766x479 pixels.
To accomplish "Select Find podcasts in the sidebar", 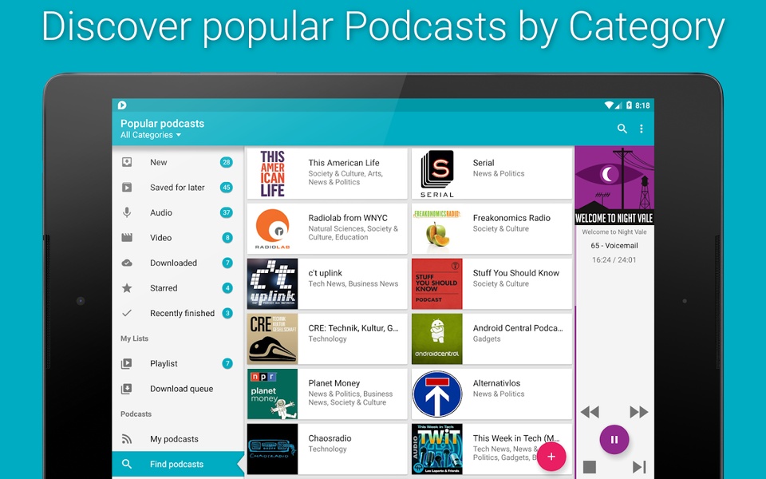I will click(x=178, y=465).
